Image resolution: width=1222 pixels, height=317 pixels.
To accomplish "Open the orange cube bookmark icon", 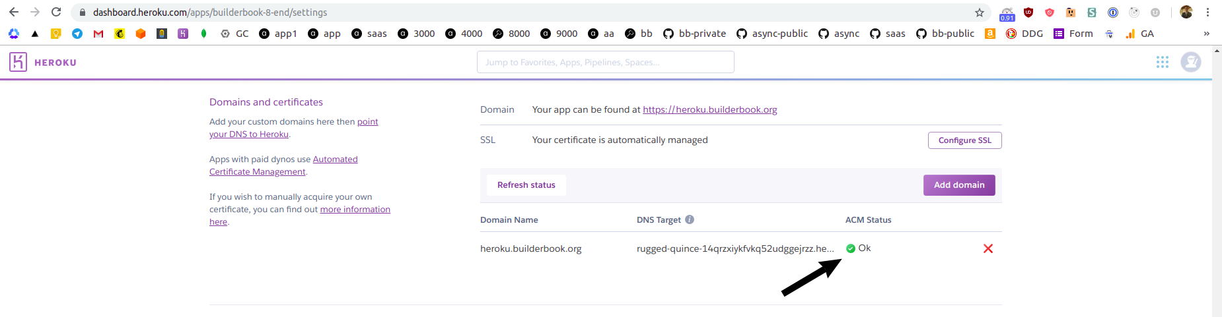I will point(141,34).
